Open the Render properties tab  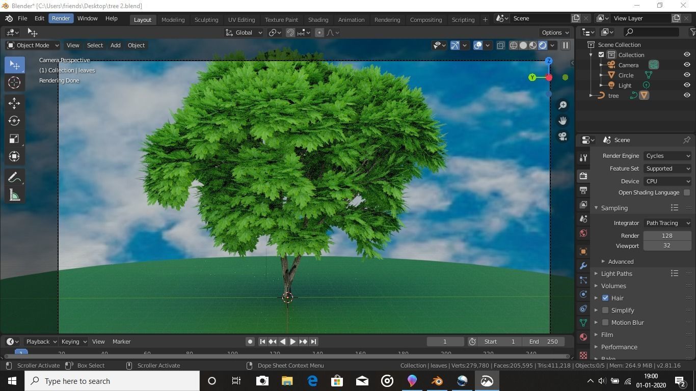(583, 176)
